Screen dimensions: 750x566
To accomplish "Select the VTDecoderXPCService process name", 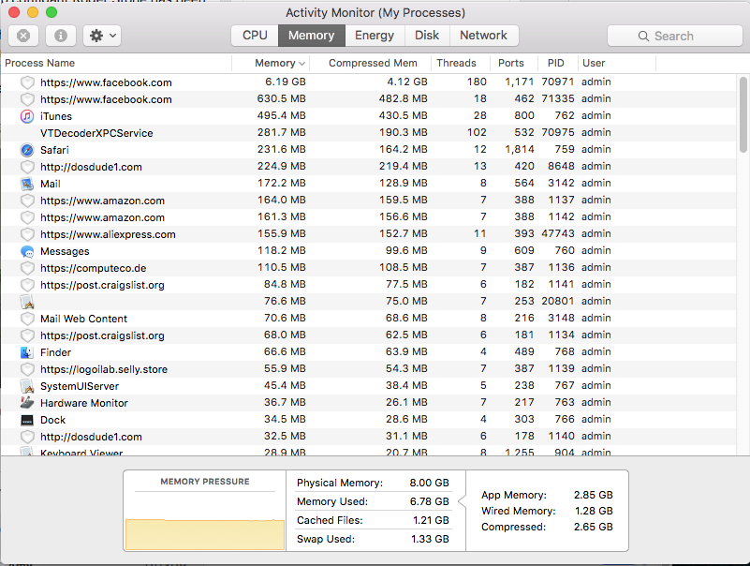I will pyautogui.click(x=96, y=133).
